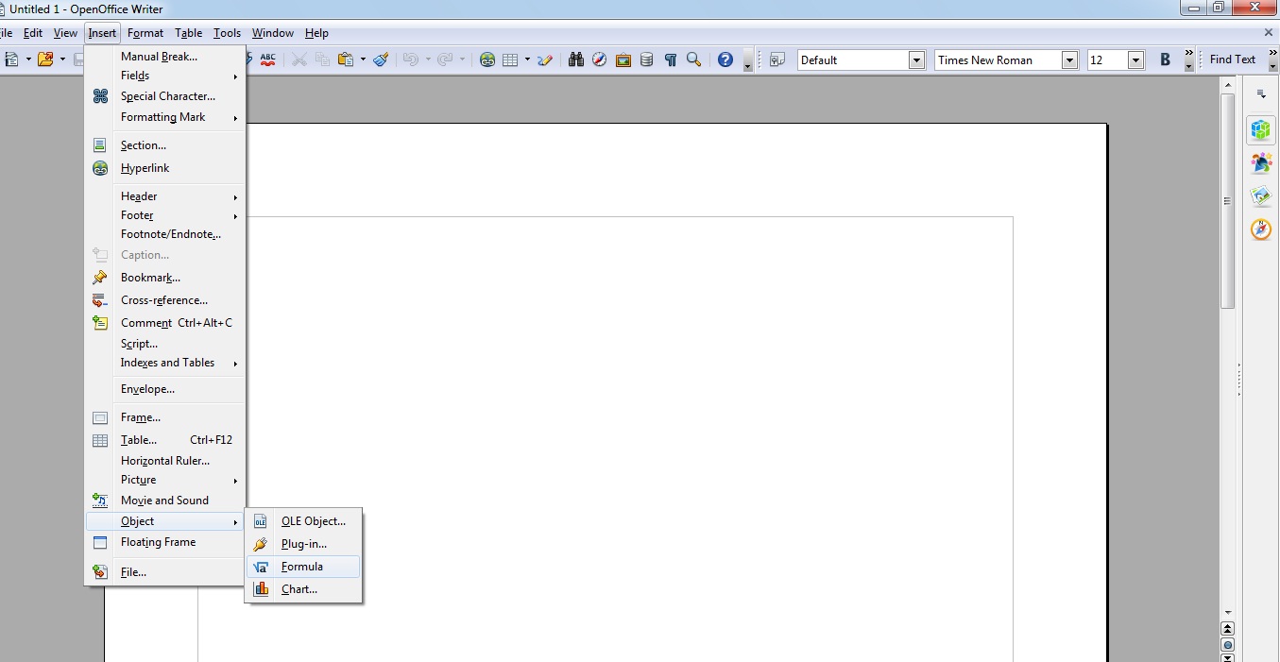Viewport: 1280px width, 662px height.
Task: Choose Section... in Insert menu
Action: pos(164,145)
